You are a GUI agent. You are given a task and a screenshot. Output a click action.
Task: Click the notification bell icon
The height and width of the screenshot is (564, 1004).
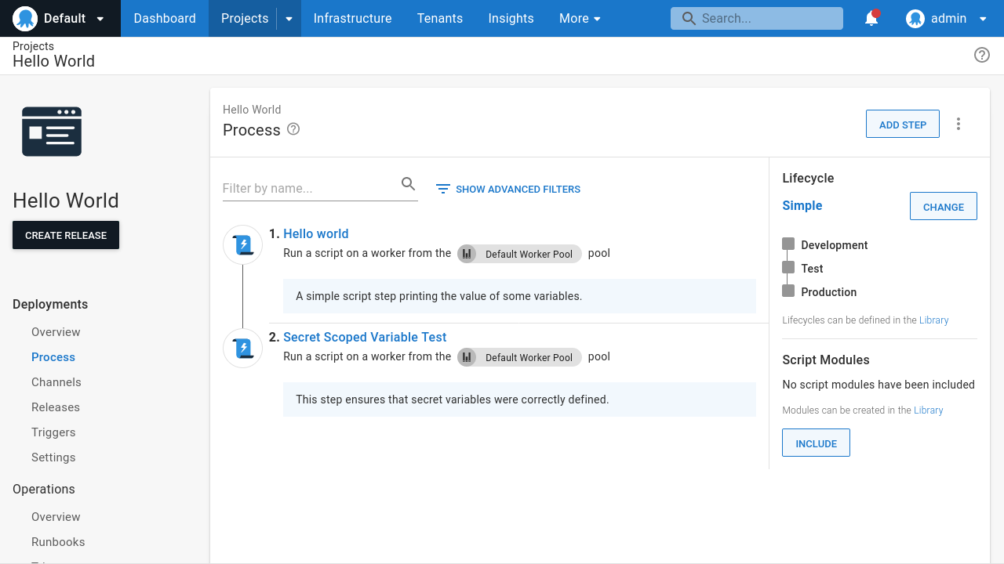click(871, 19)
